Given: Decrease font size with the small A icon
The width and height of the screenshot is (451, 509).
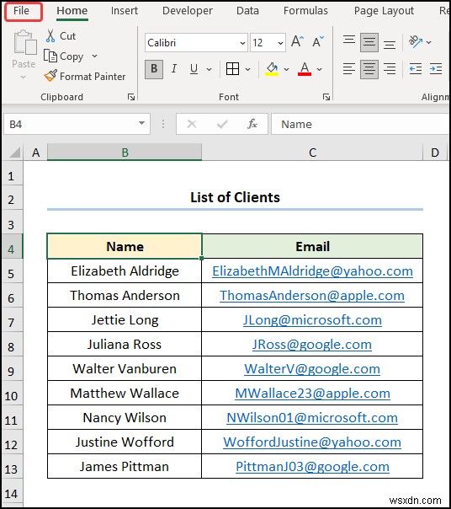Looking at the screenshot, I should pos(318,42).
